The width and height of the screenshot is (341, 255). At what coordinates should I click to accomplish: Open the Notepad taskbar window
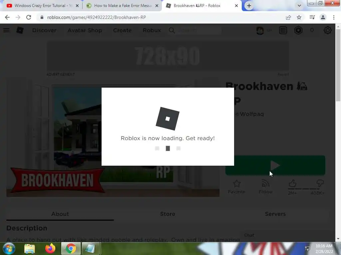pos(91,248)
